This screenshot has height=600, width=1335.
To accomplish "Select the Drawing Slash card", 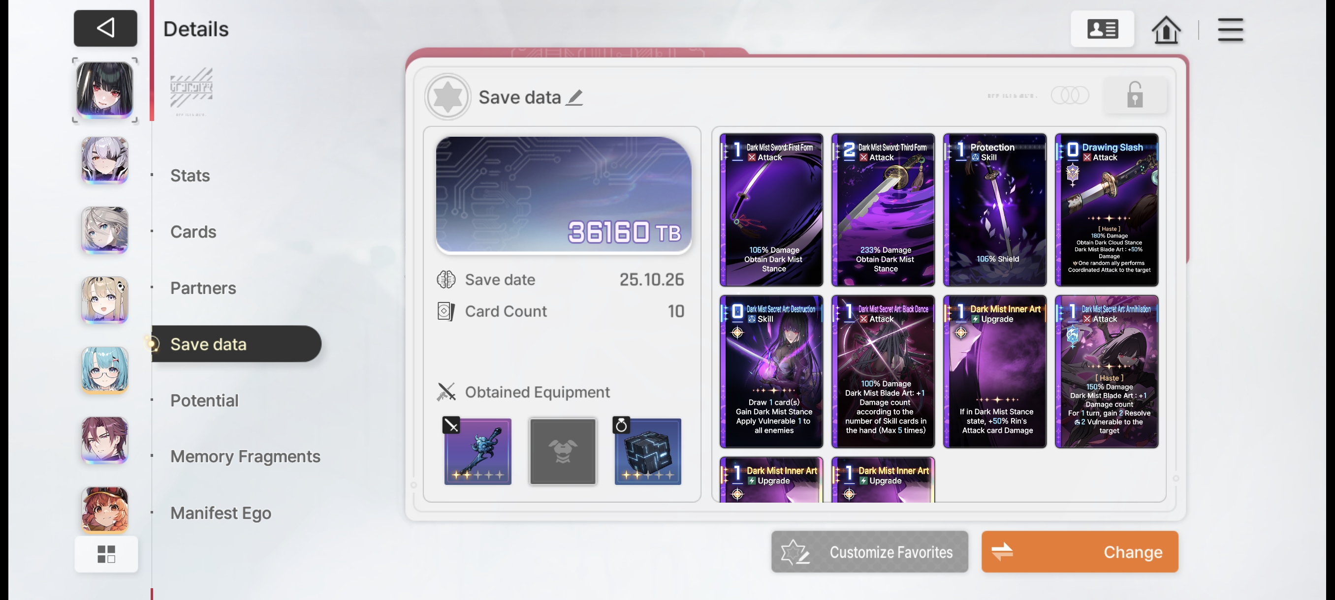I will pos(1107,210).
